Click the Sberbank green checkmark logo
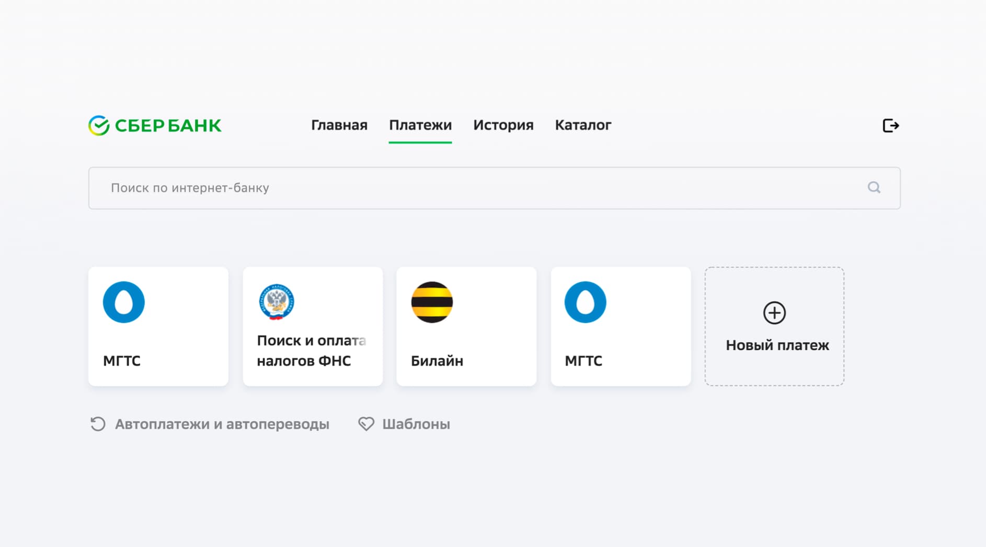The image size is (986, 547). (x=99, y=125)
